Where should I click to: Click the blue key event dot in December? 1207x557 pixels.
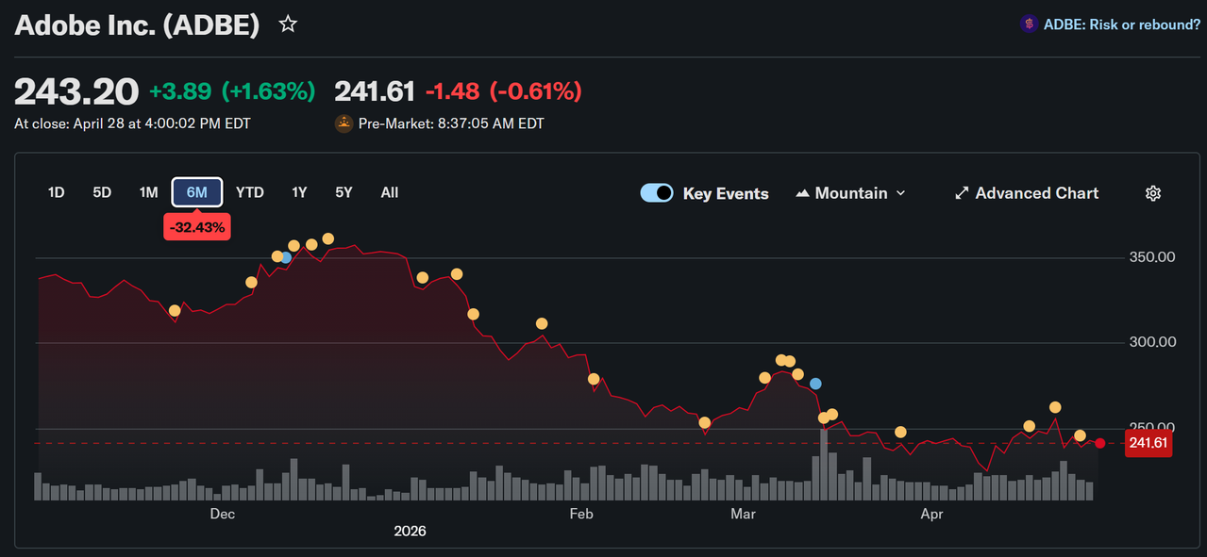286,257
